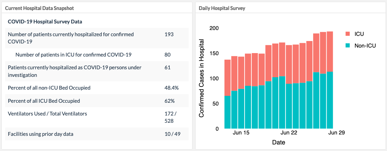Click the hospitalized confirmed COVID-19 value 193
387x151 pixels.
[169, 34]
